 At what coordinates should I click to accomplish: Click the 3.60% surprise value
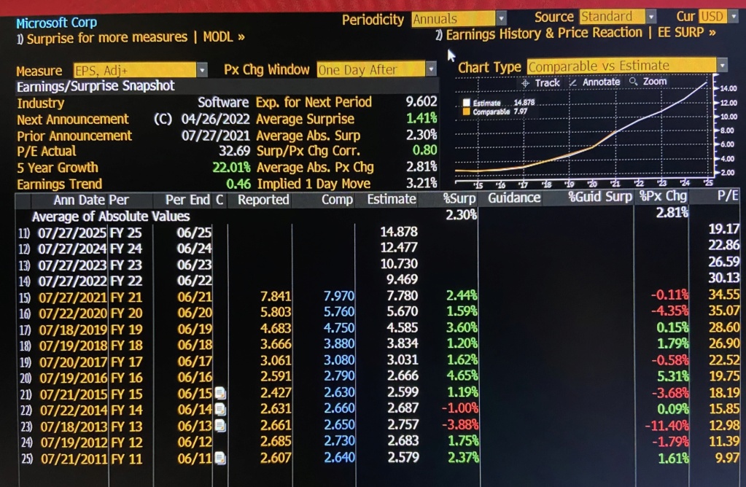462,328
